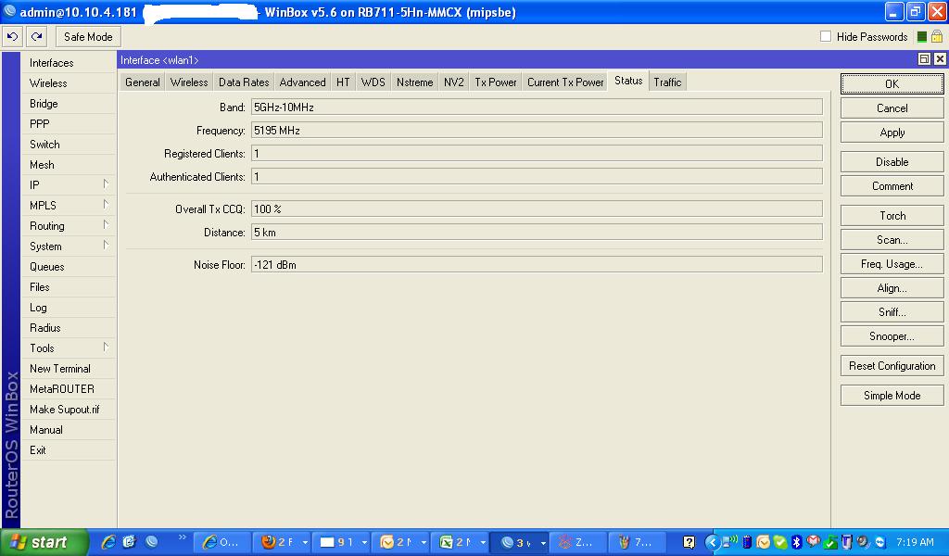Close the Interface wlan1 sub-window
Image resolution: width=949 pixels, height=556 pixels.
[940, 58]
